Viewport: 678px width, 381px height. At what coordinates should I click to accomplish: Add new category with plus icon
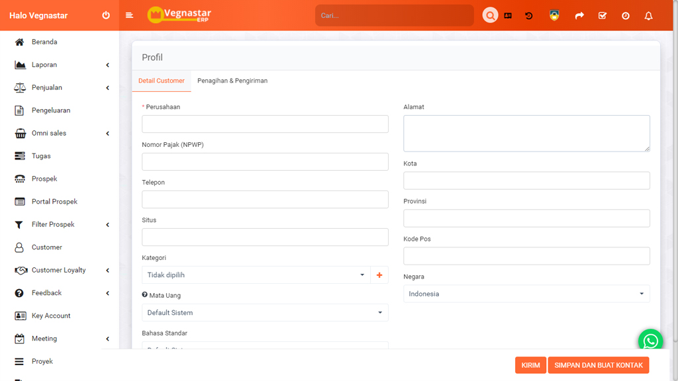[x=379, y=275]
